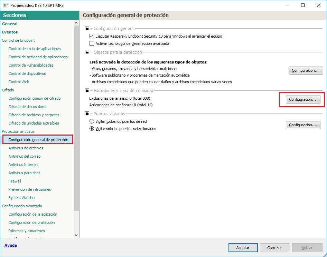Image resolution: width=327 pixels, height=257 pixels.
Task: Click 'Aplicaciones de confianza: 0 (total 14)' text
Action: pyautogui.click(x=121, y=105)
